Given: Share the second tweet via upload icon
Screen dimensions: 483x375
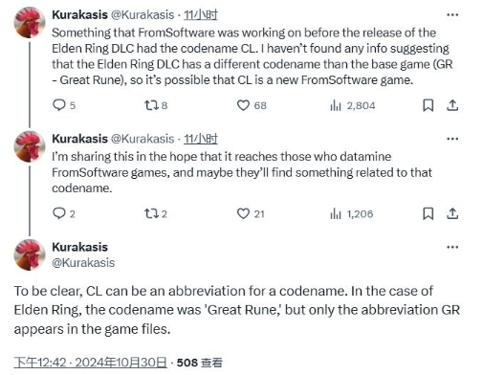Looking at the screenshot, I should point(452,213).
